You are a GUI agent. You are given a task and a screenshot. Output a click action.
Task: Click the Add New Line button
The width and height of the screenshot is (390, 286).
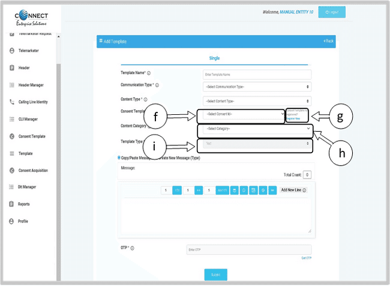(x=293, y=190)
